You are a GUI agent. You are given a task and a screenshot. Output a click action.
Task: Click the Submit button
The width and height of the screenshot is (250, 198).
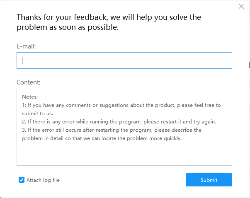209,180
